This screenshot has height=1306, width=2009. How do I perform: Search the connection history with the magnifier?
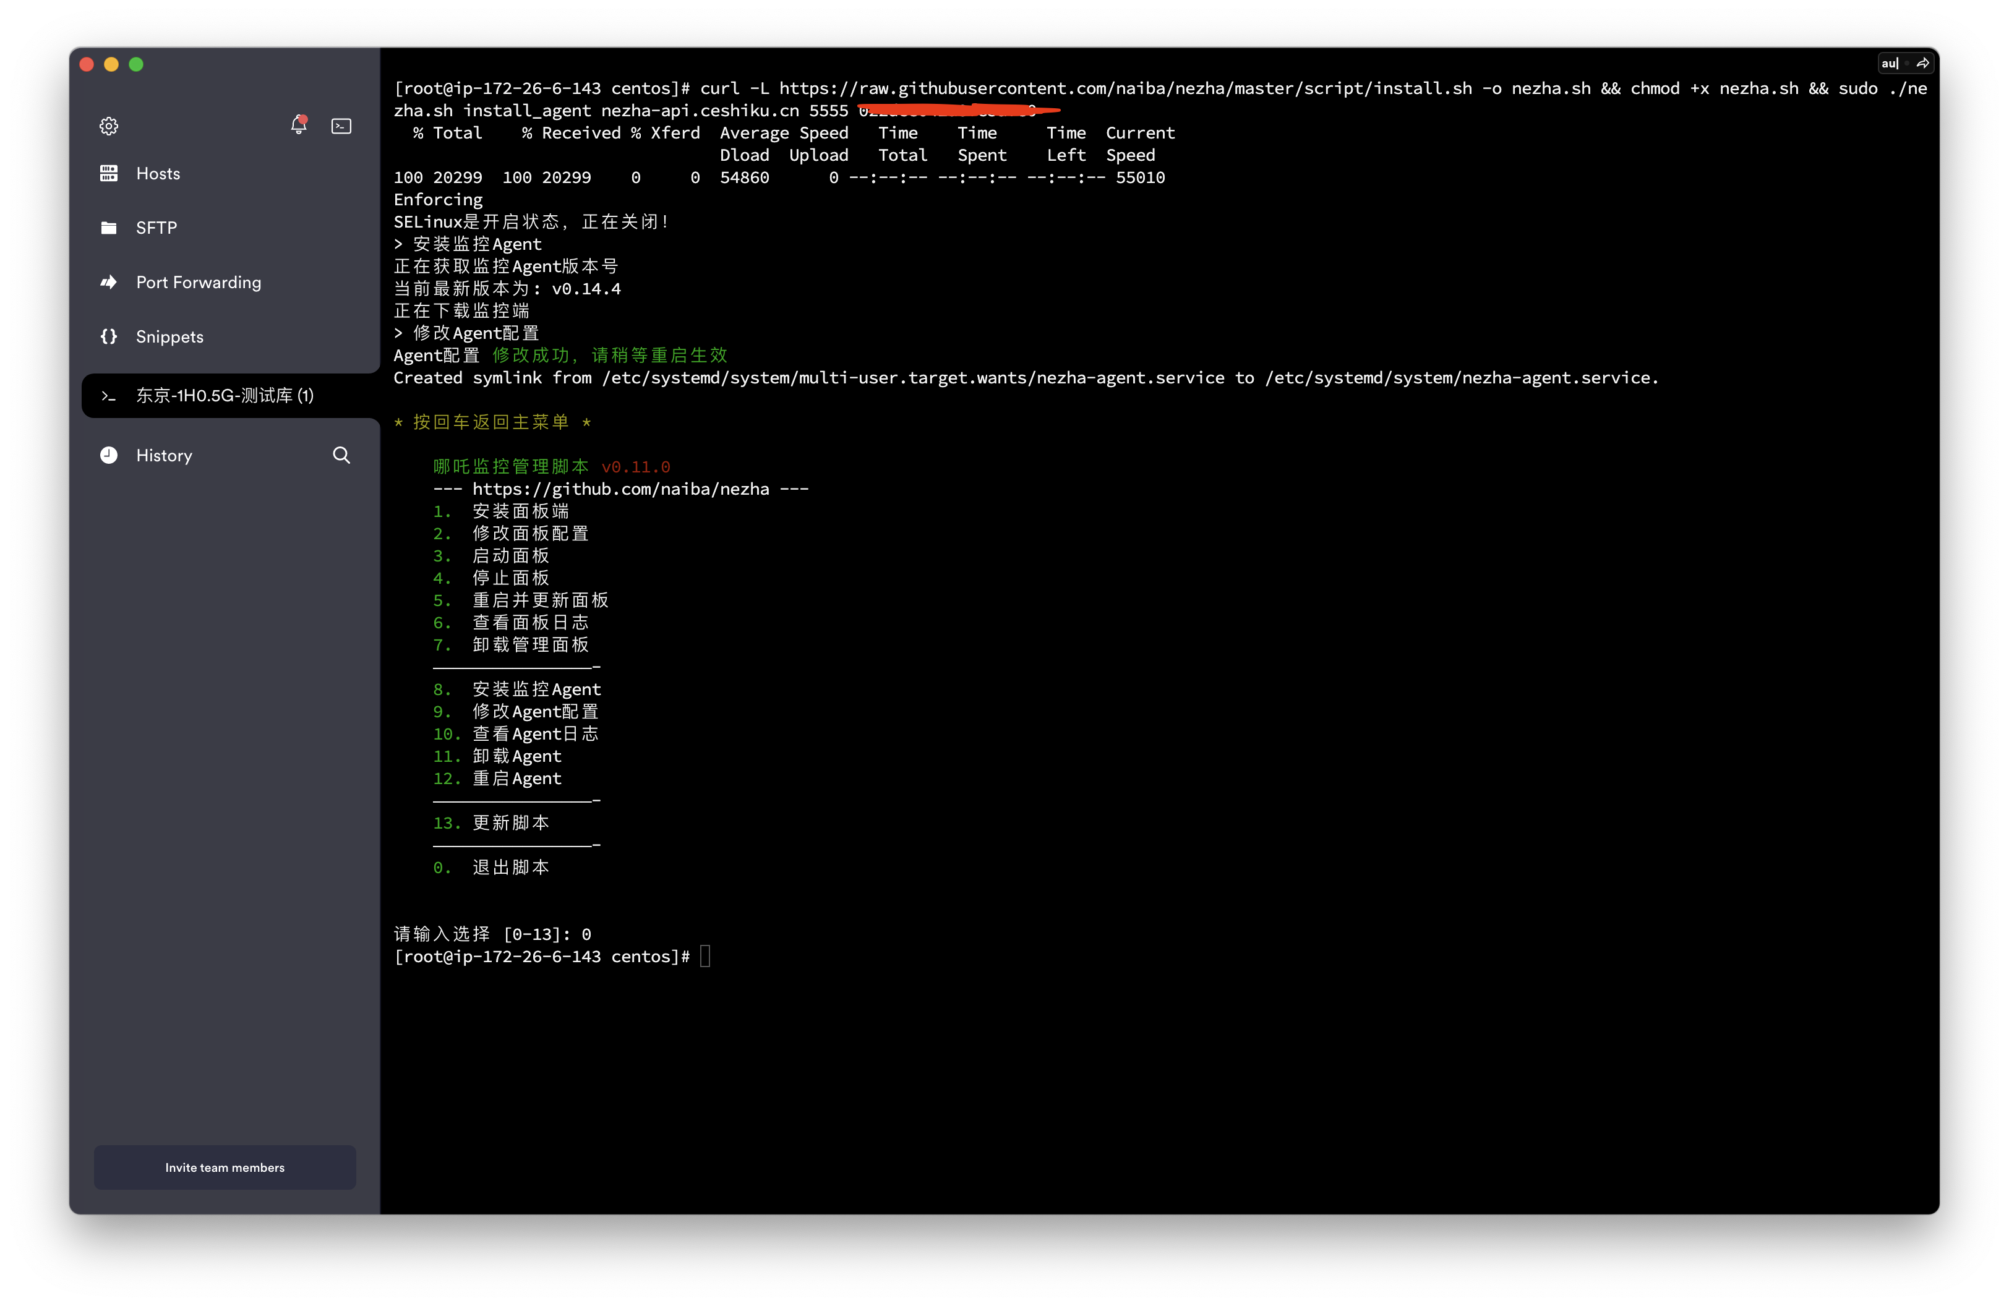[x=341, y=456]
